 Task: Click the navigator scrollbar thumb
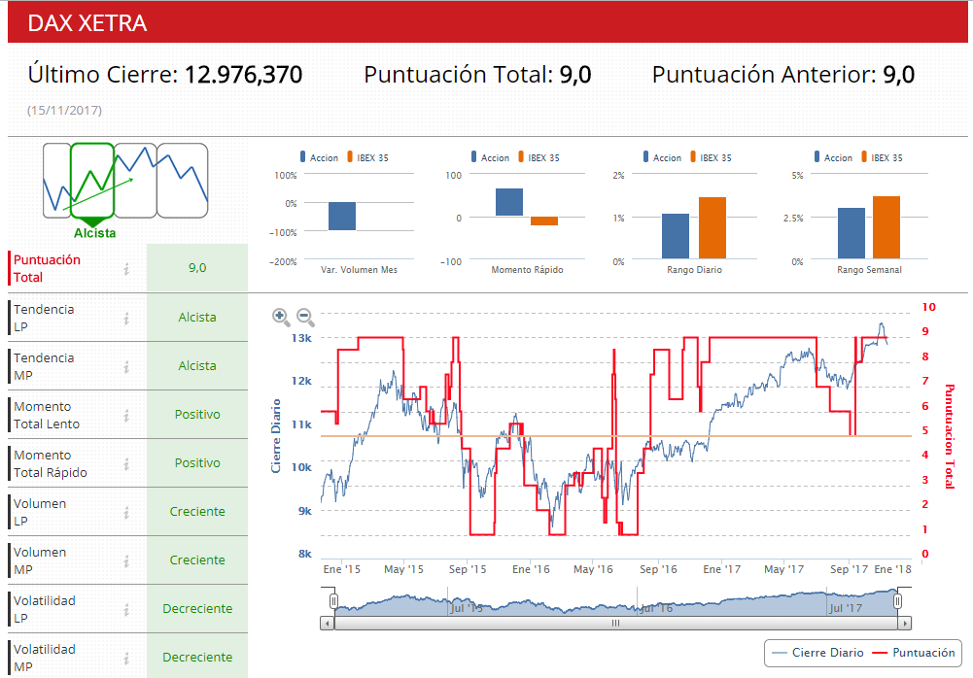[x=615, y=623]
